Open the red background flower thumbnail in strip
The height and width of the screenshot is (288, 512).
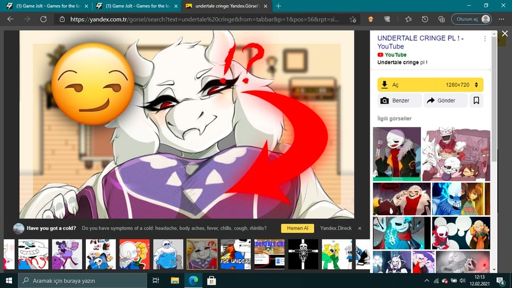[134, 254]
